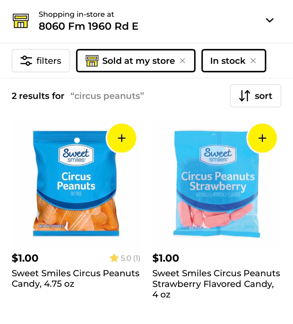View the 5.0 star rating reviews
The height and width of the screenshot is (324, 293).
pyautogui.click(x=125, y=258)
